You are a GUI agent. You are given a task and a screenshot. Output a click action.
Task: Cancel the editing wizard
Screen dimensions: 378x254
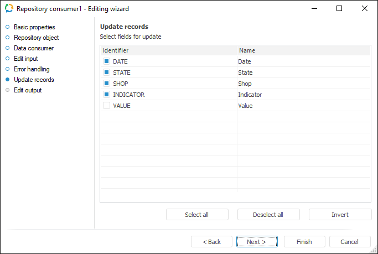click(350, 242)
